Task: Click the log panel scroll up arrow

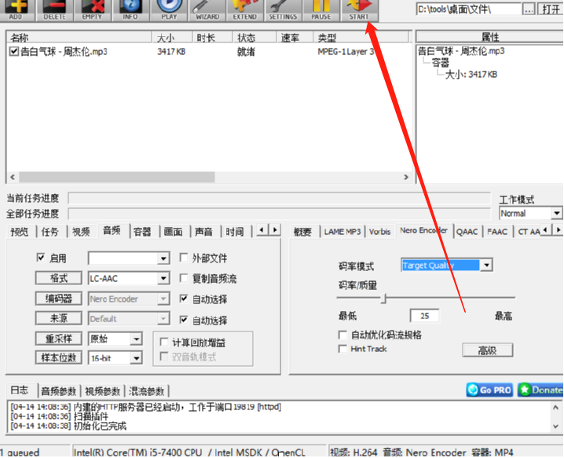Action: click(555, 408)
